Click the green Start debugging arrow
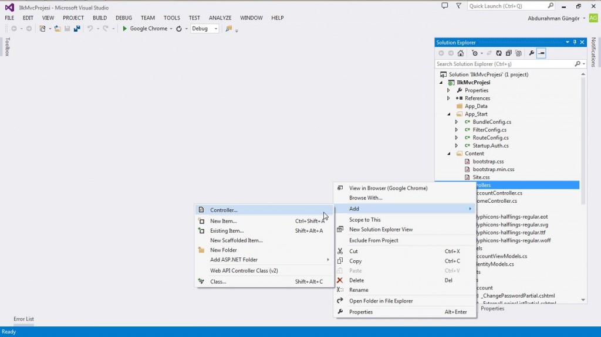The width and height of the screenshot is (601, 337). tap(124, 29)
